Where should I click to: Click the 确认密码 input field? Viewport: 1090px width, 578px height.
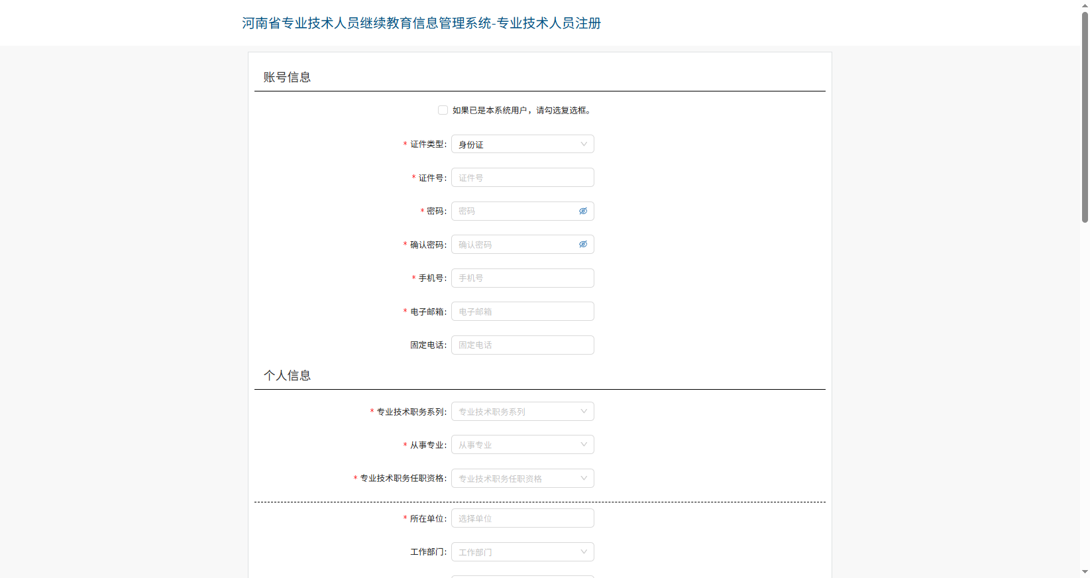point(514,245)
